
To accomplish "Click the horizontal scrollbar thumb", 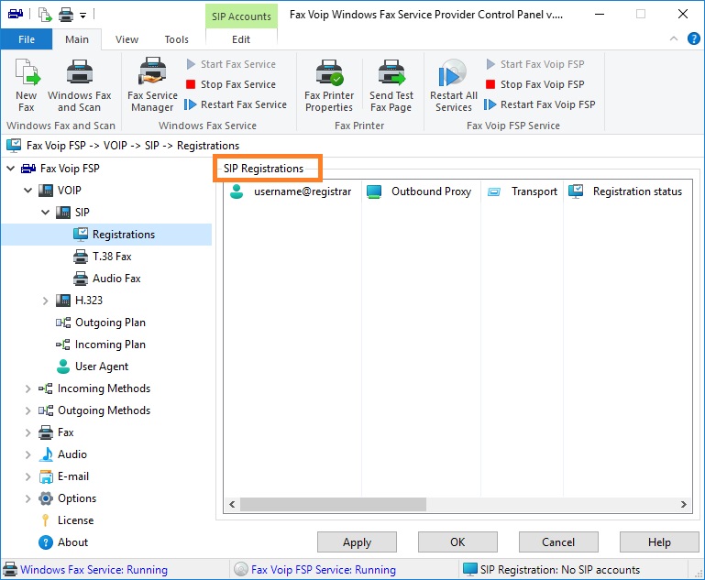I will click(x=333, y=505).
